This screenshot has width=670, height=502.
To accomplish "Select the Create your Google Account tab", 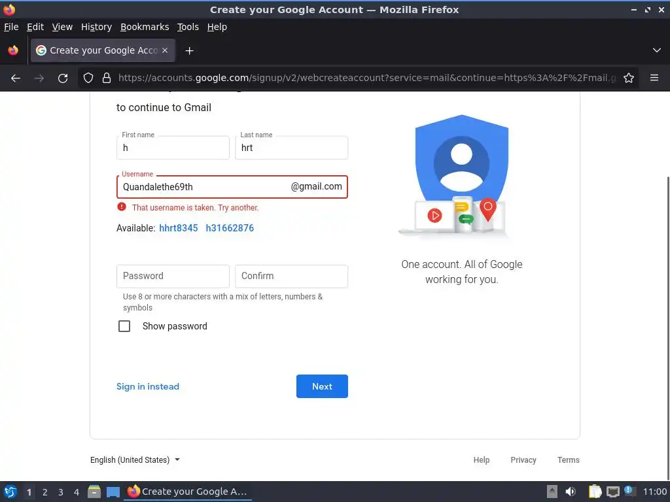I will pos(103,50).
